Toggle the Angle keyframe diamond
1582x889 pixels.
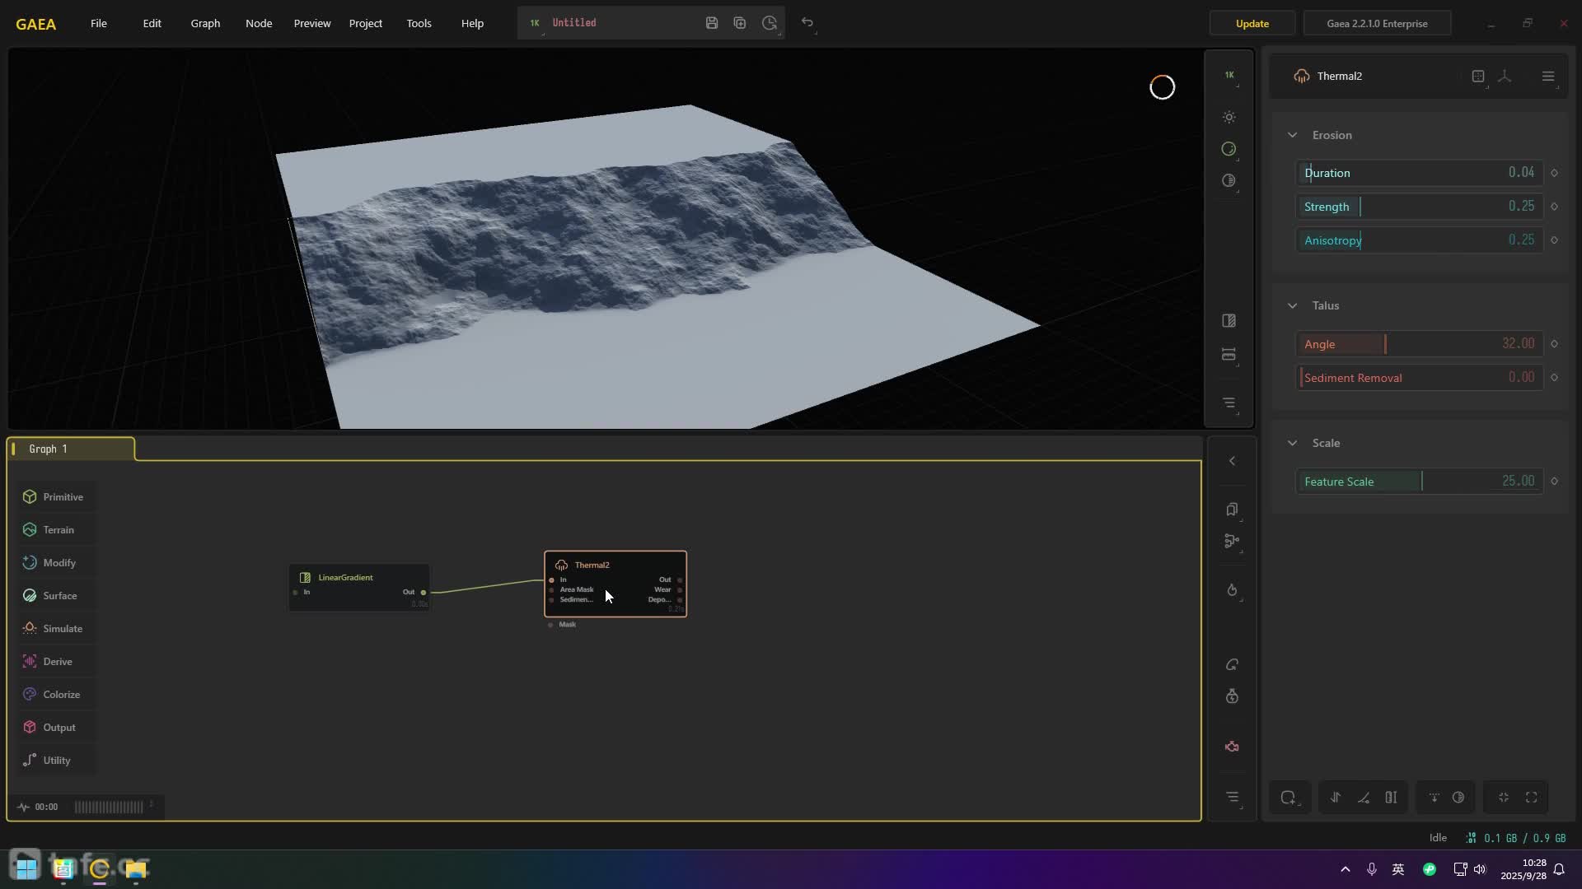pos(1554,344)
